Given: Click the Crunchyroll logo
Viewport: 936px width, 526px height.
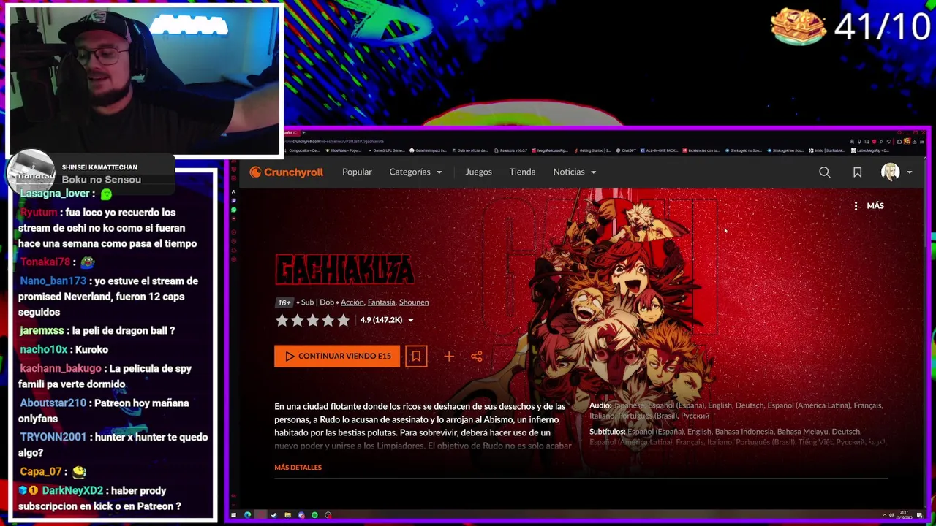Looking at the screenshot, I should pos(286,172).
